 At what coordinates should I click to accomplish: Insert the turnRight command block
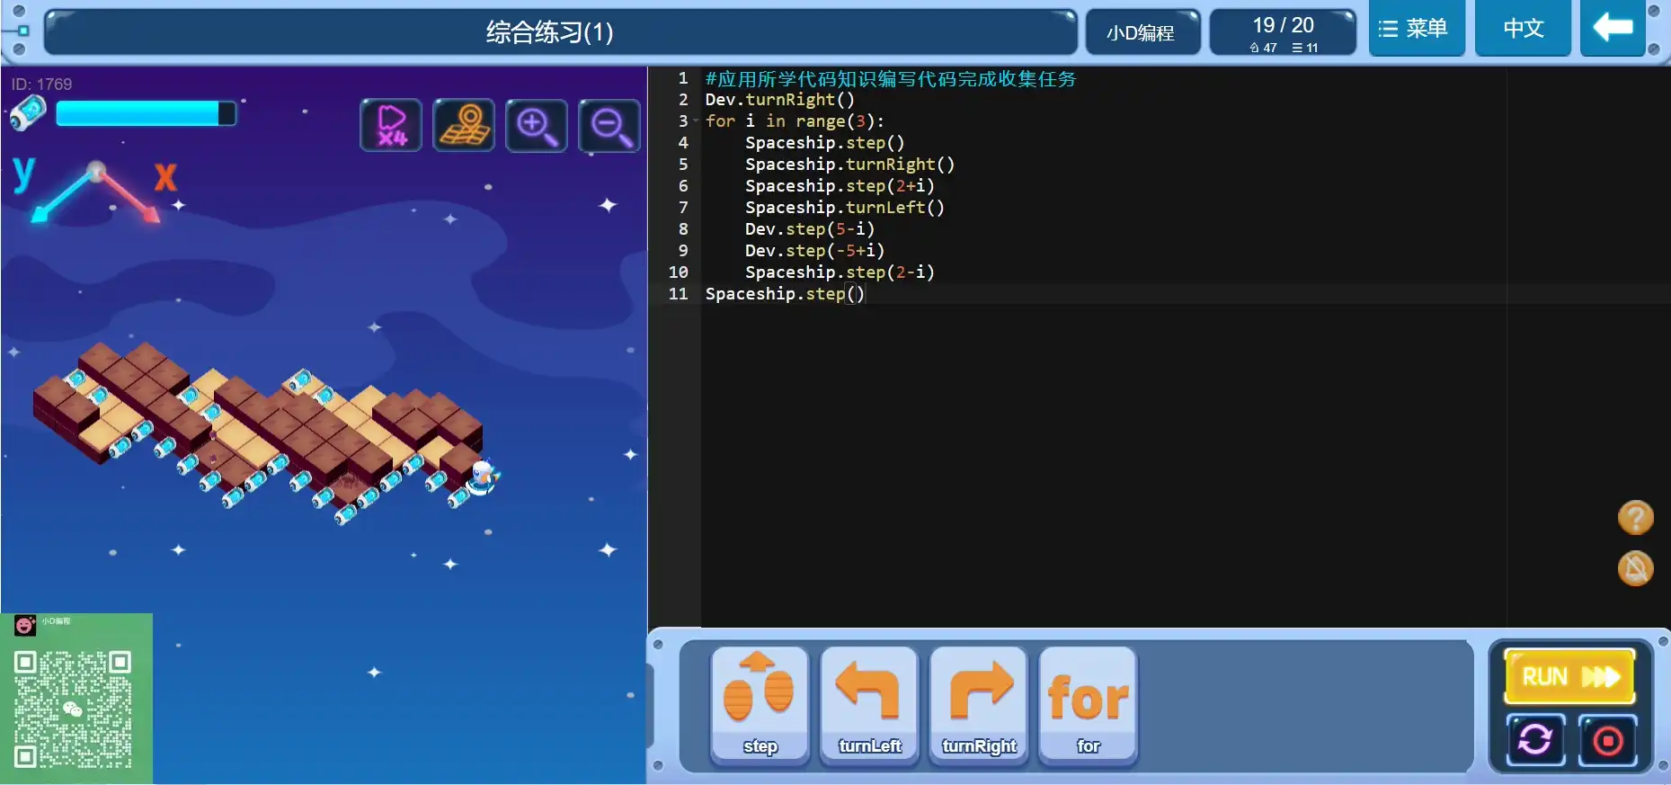[979, 706]
